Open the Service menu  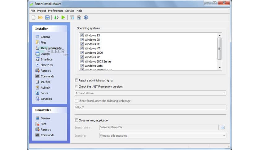(x=70, y=11)
